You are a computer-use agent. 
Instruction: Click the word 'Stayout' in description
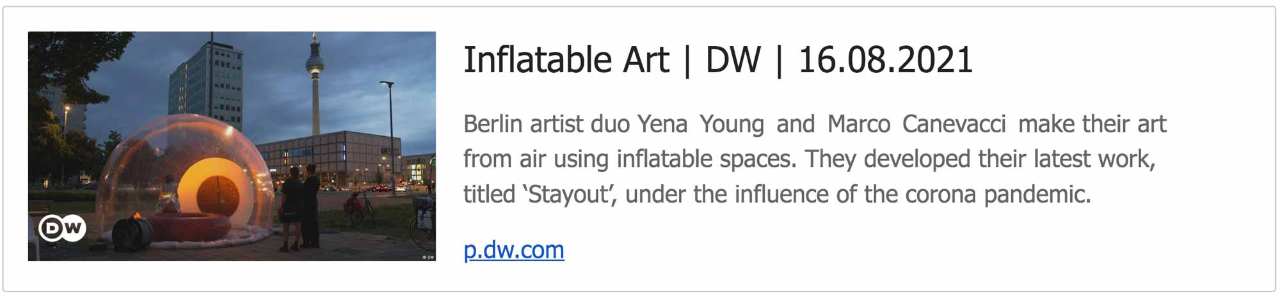click(566, 194)
